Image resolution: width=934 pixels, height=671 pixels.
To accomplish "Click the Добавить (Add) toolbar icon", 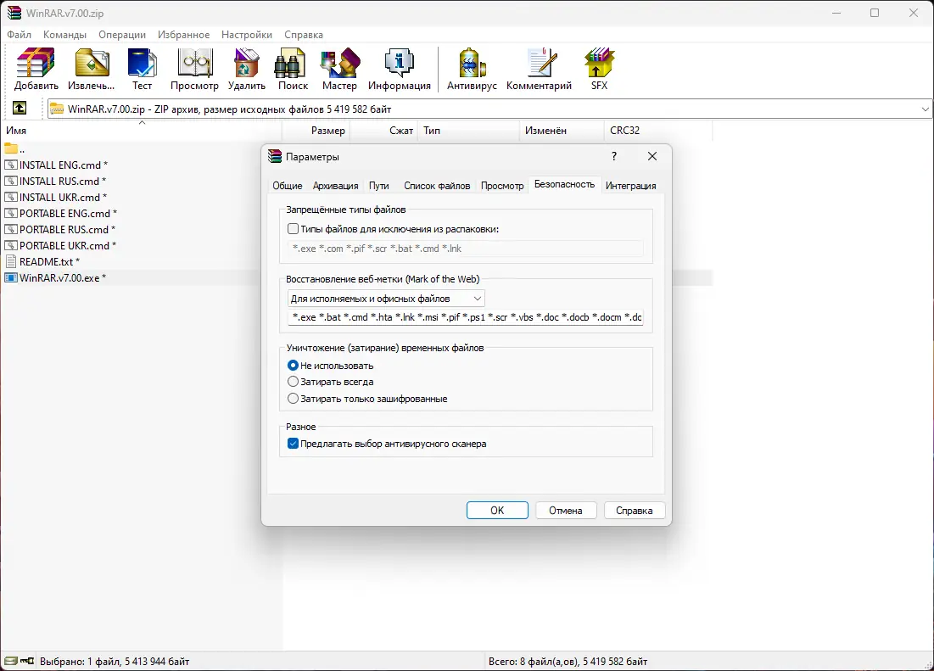I will click(x=36, y=63).
